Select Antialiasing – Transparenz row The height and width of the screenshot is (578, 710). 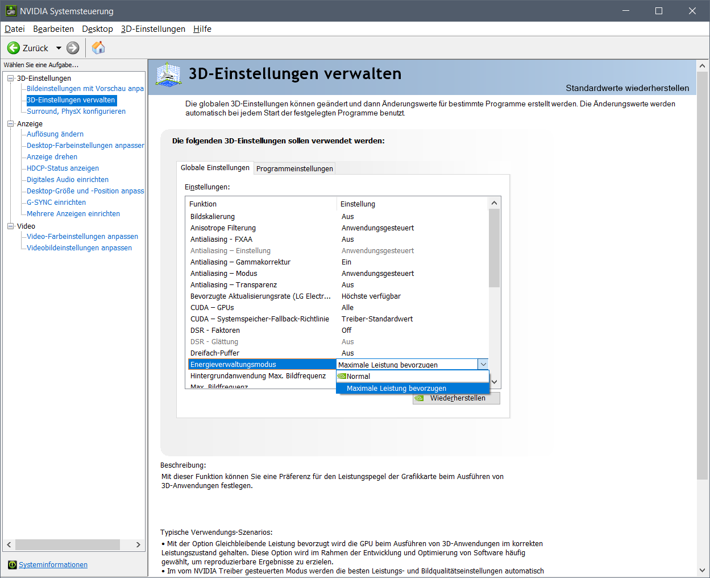tap(338, 285)
